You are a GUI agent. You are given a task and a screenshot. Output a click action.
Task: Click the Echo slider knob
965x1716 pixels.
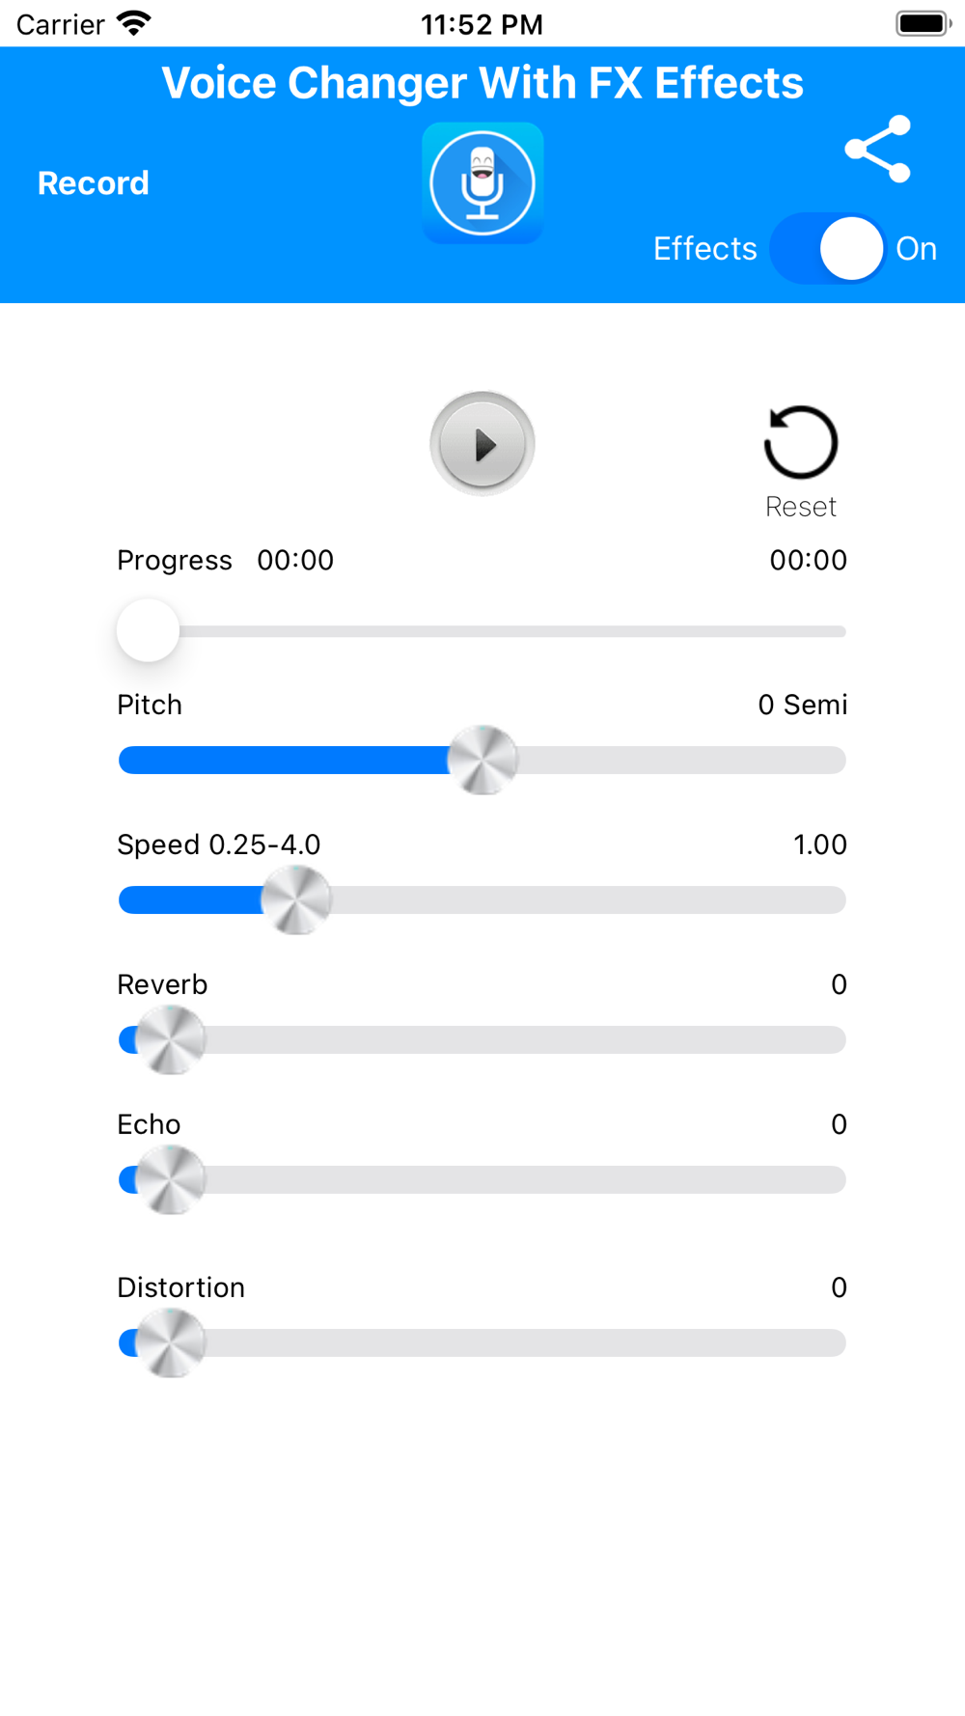tap(171, 1180)
